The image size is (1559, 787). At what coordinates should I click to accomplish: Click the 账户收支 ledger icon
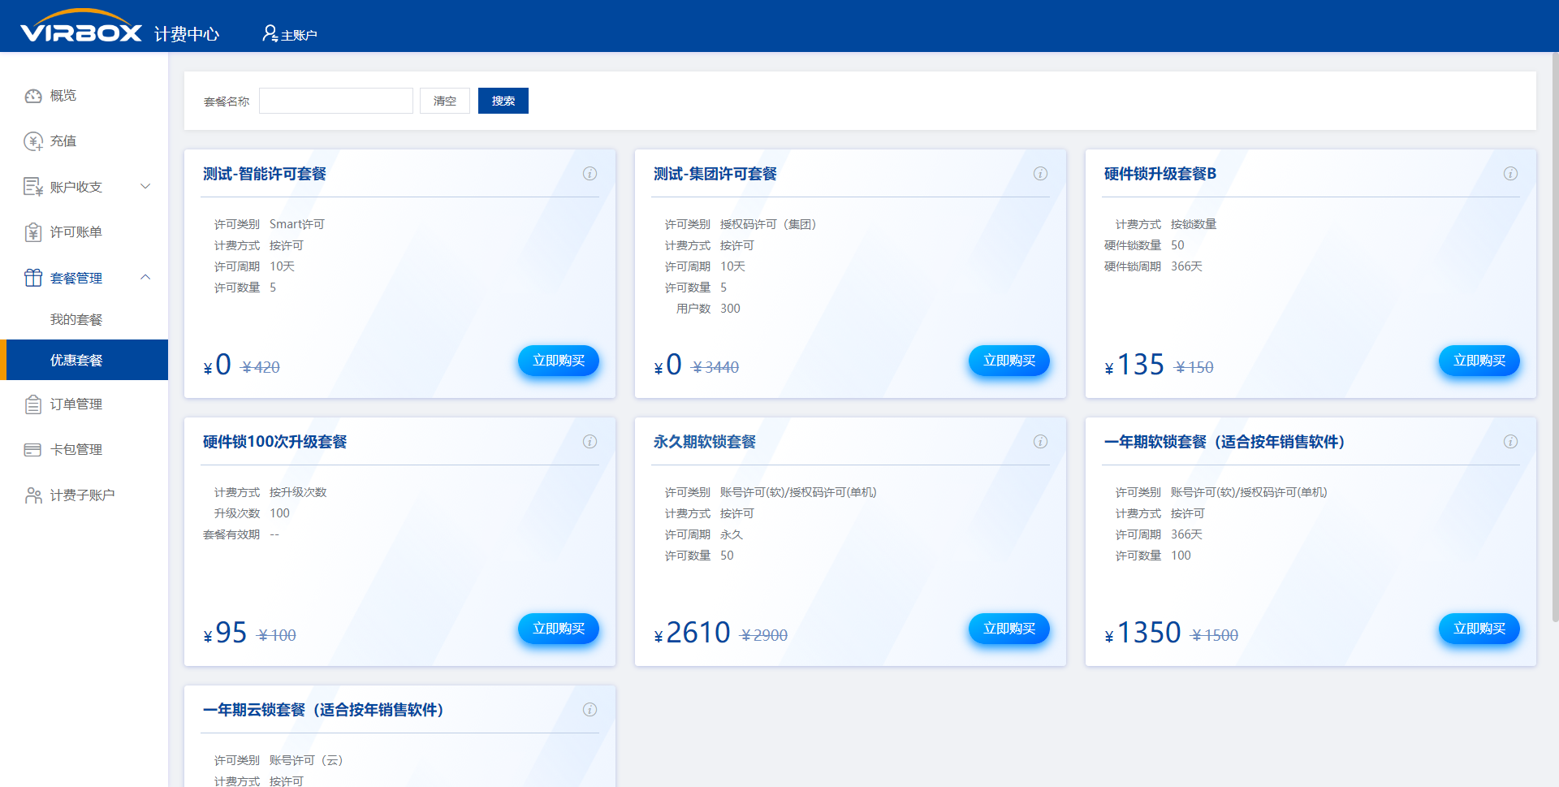33,187
